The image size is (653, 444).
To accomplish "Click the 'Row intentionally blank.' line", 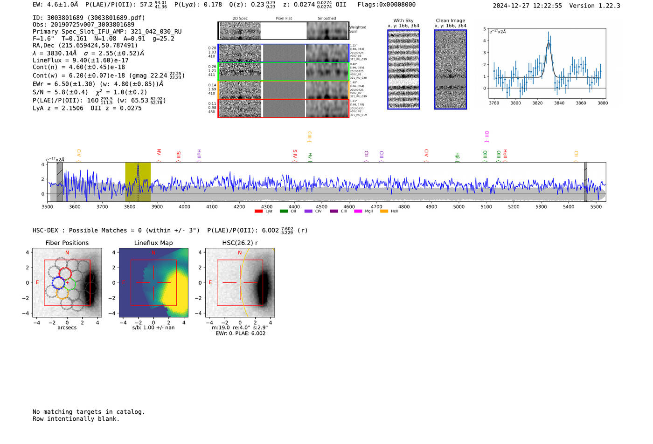I will pos(76,419).
